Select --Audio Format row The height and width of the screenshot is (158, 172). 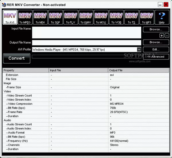coord(86,133)
